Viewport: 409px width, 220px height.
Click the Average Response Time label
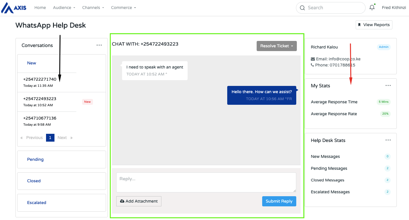tap(334, 102)
